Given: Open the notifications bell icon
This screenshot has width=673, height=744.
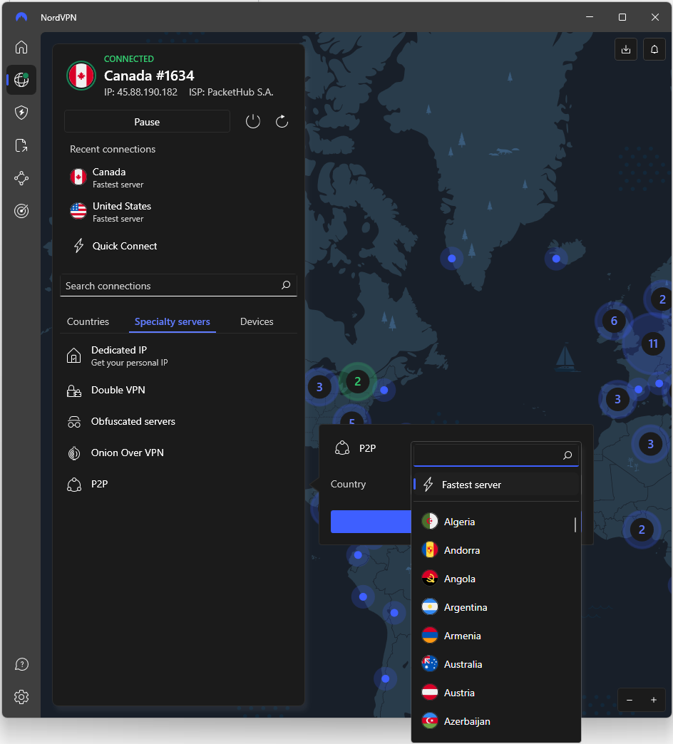Looking at the screenshot, I should tap(654, 49).
